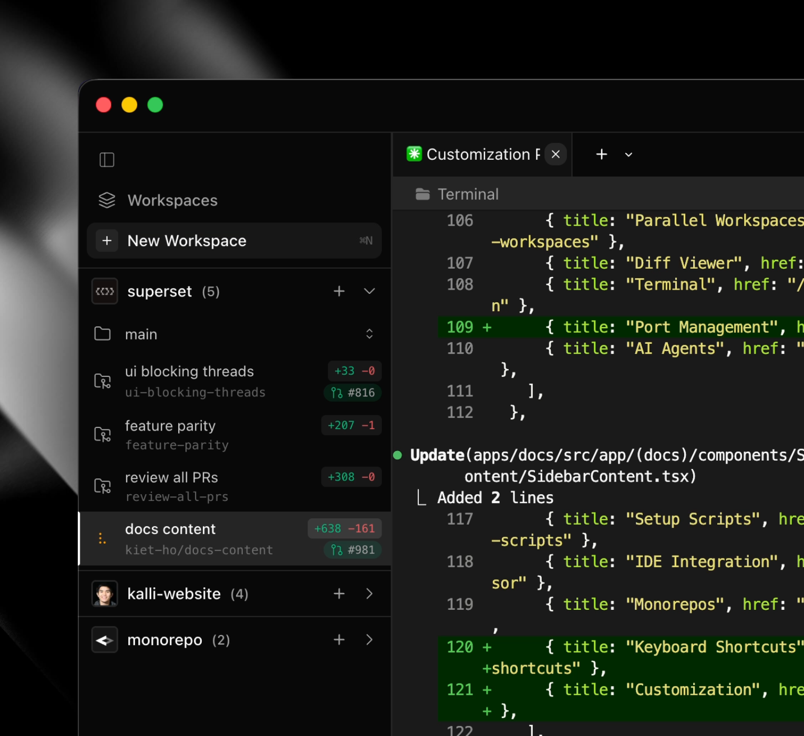The width and height of the screenshot is (804, 736).
Task: Open the ui blocking threads workspace
Action: [x=189, y=372]
